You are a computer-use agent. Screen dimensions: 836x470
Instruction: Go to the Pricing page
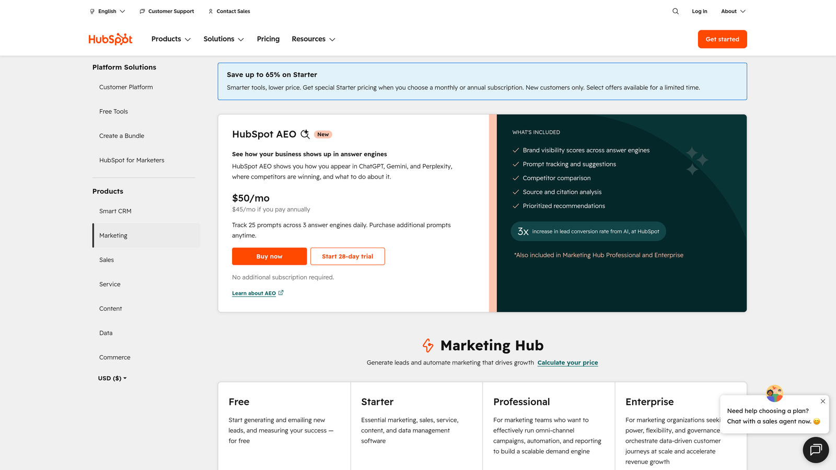tap(268, 39)
